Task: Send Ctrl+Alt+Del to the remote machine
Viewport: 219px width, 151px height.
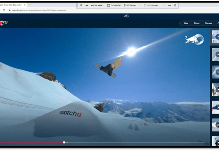Action: click(113, 5)
